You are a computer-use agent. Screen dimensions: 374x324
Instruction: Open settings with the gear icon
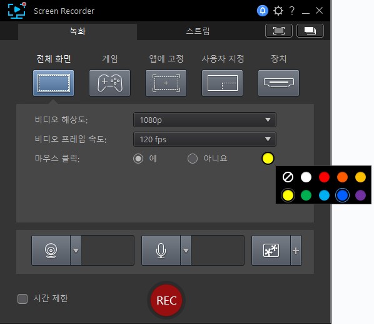point(278,11)
